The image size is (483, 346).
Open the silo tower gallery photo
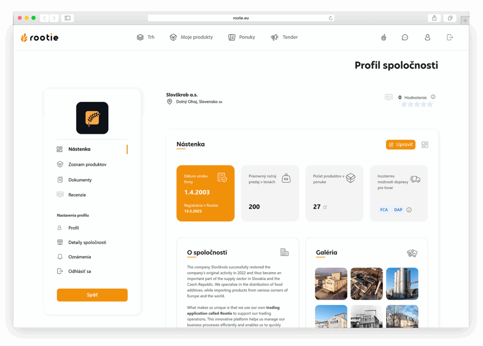point(402,283)
